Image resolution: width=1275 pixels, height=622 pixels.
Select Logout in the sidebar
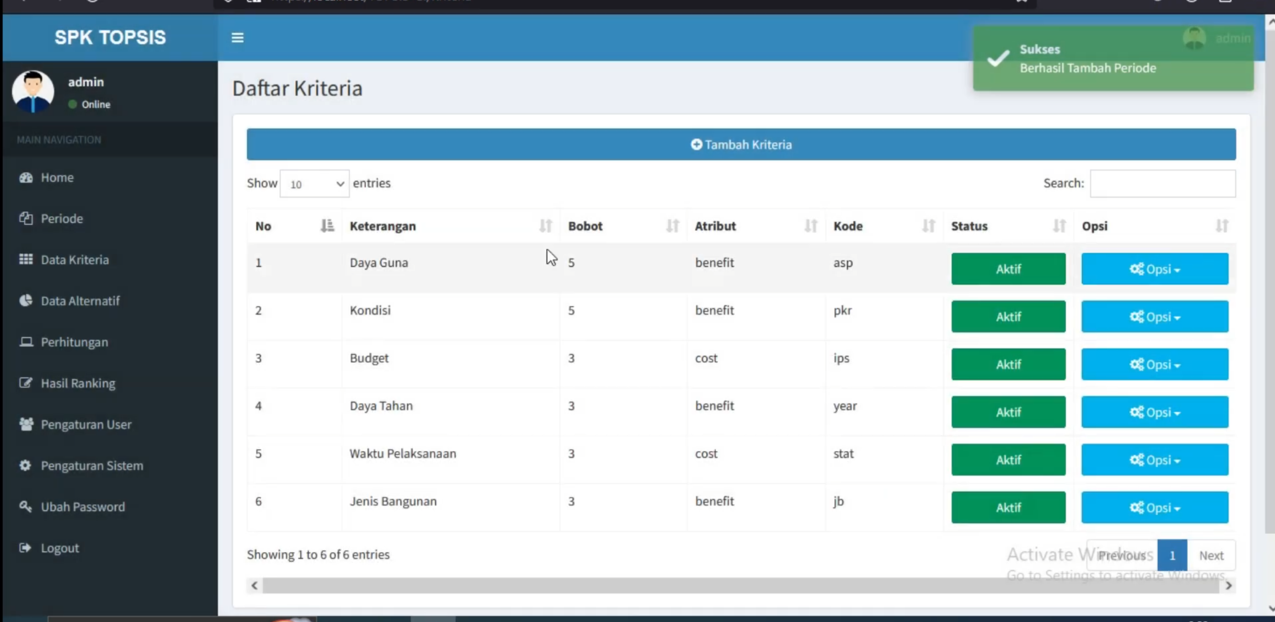[110, 548]
